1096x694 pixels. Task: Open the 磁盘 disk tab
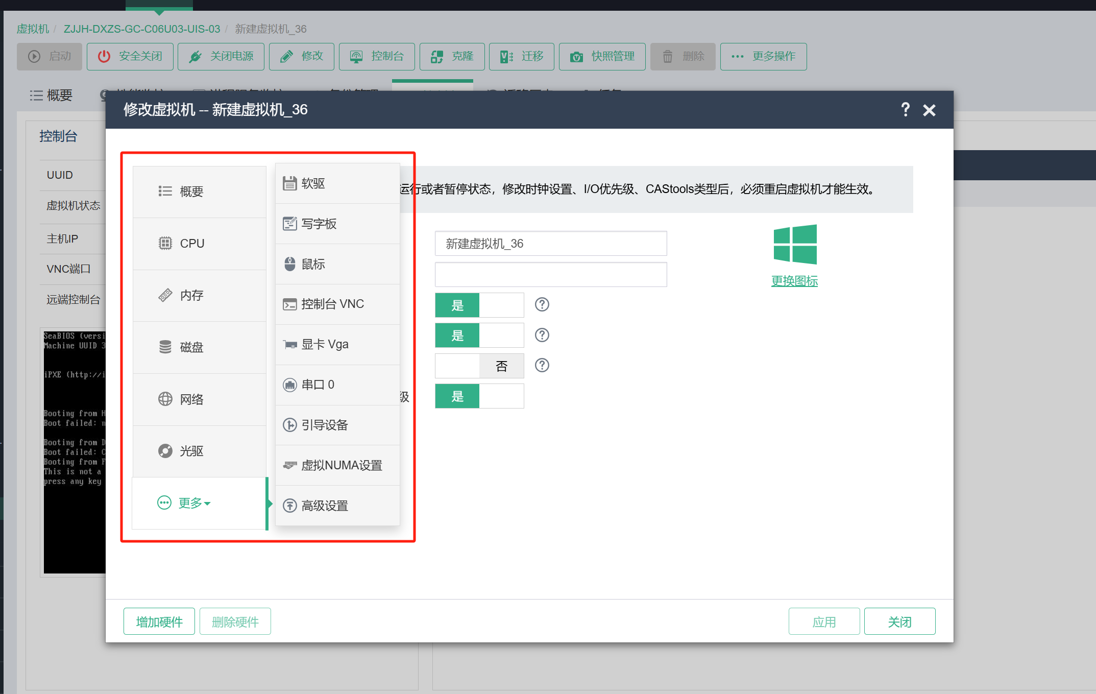click(191, 347)
